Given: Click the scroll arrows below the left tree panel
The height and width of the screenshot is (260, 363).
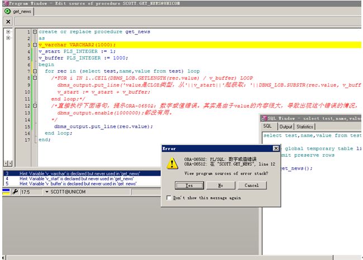Looking at the screenshot, I should (x=8, y=163).
